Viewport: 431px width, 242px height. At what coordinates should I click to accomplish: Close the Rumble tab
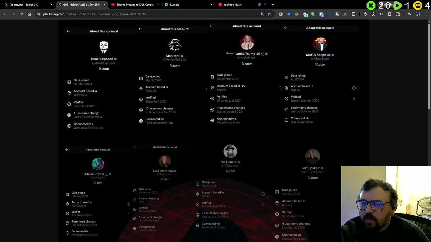211,5
